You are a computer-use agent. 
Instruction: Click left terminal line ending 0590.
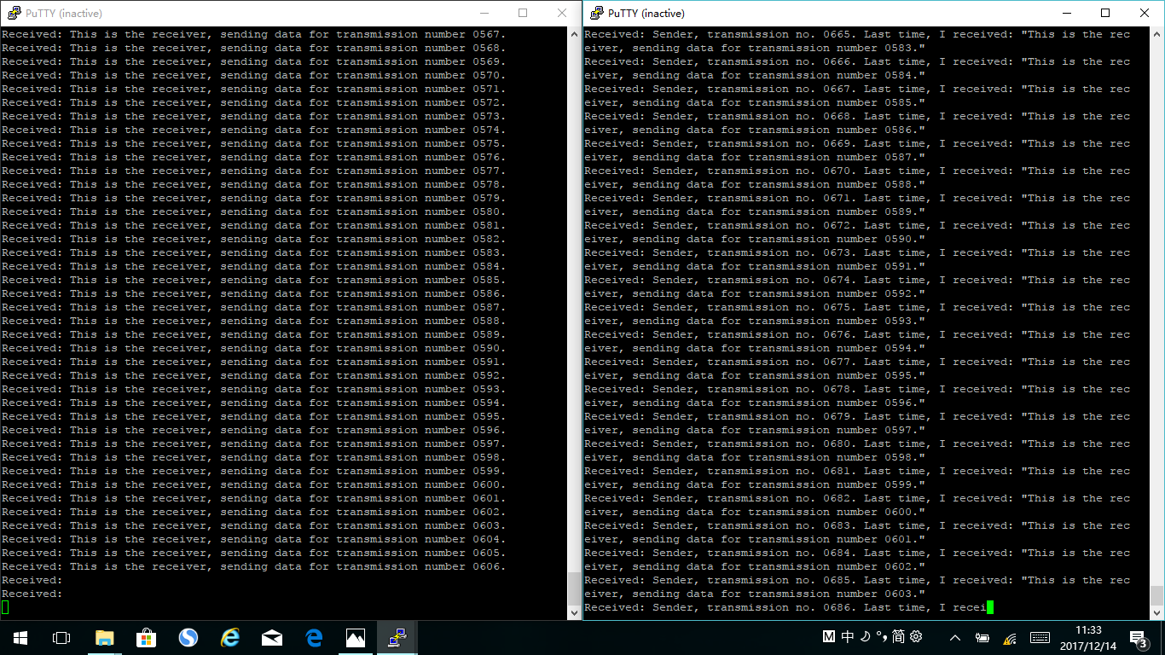click(x=254, y=348)
